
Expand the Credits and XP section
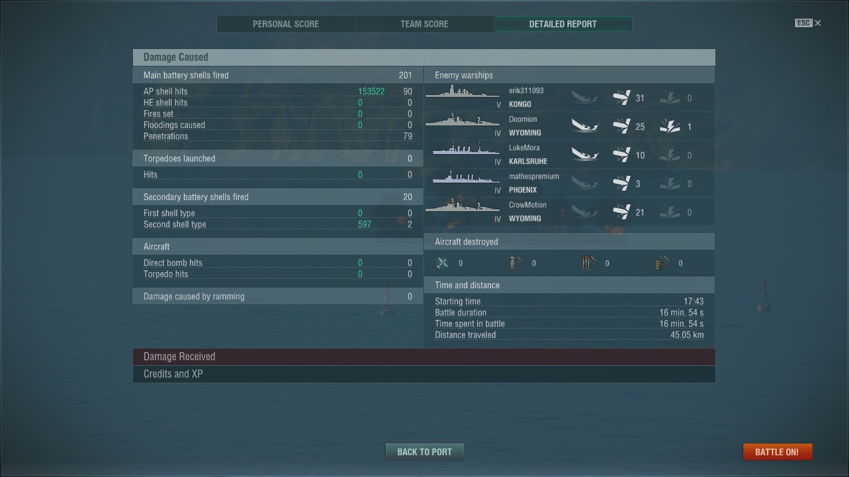424,374
